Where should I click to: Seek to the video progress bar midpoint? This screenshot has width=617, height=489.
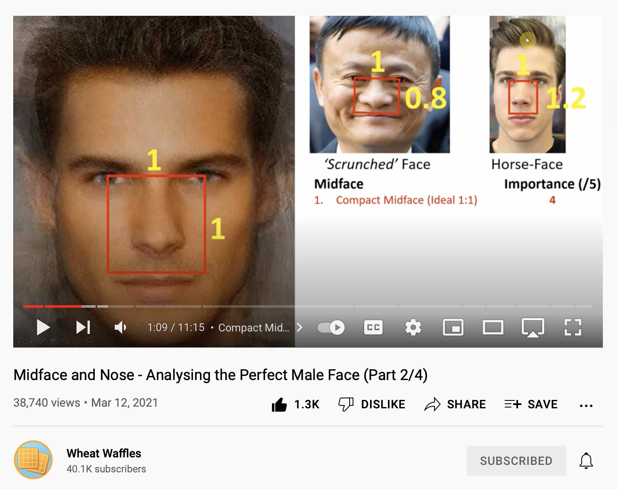pyautogui.click(x=308, y=306)
